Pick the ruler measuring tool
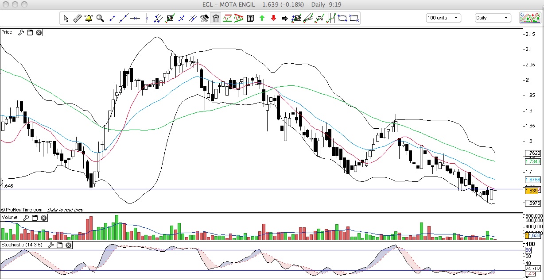Screen dimensions: 544x280 tap(77, 18)
